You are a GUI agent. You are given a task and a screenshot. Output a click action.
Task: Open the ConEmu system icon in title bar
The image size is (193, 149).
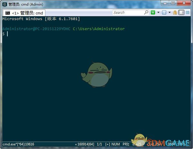click(5, 5)
